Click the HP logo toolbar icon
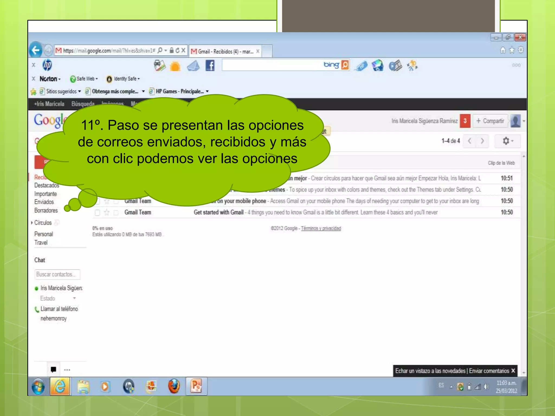The height and width of the screenshot is (416, 555). (47, 65)
